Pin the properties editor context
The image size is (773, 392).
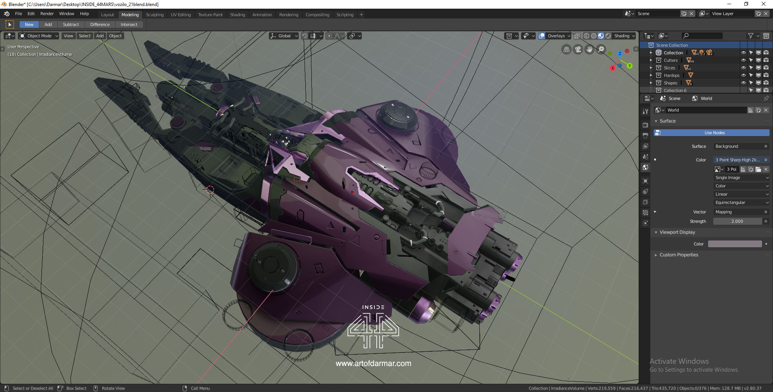coord(766,98)
